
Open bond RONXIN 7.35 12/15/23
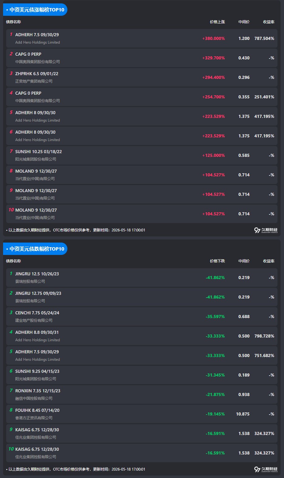tap(38, 391)
